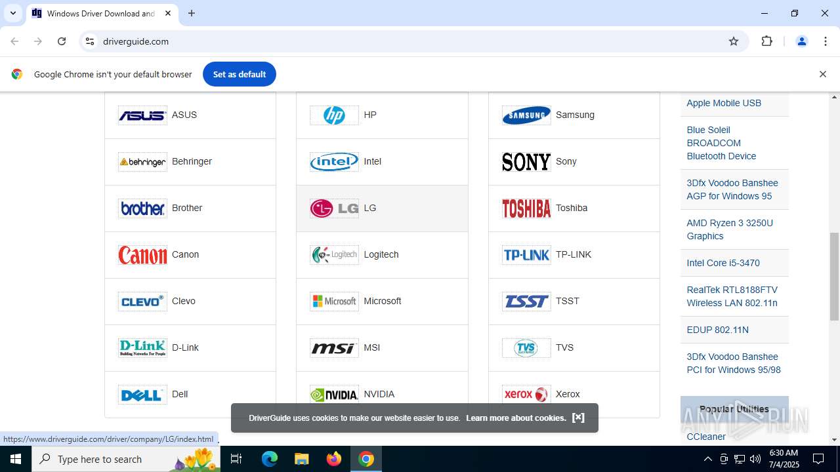Open the Windows notification center
Image resolution: width=840 pixels, height=472 pixels.
point(818,459)
